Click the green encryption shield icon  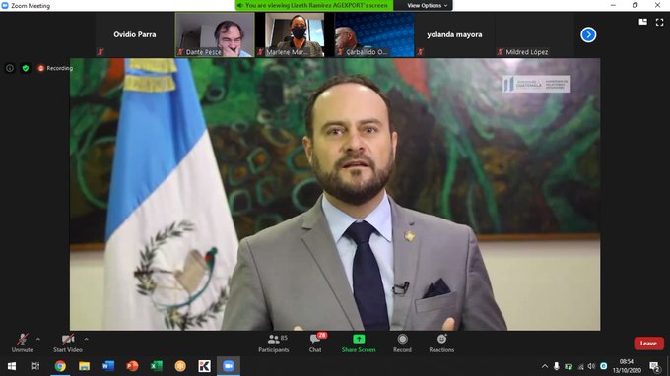[x=26, y=68]
